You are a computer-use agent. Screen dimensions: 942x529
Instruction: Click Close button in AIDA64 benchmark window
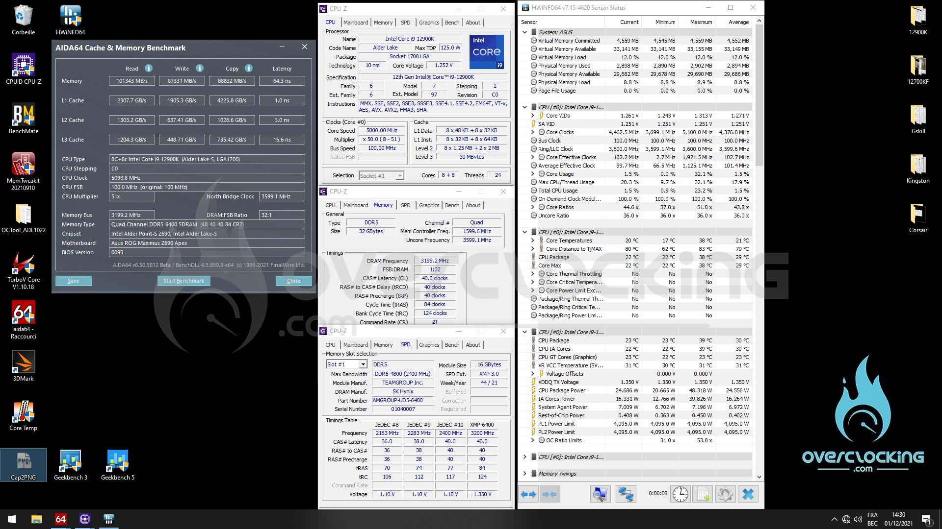pos(293,281)
